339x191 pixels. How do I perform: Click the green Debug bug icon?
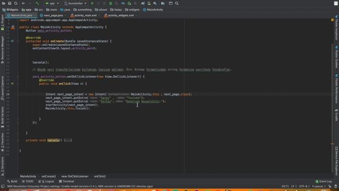111,3
